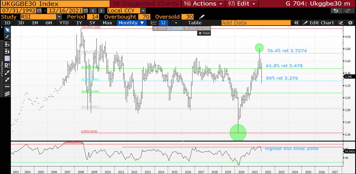356x174 pixels.
Task: Open Suggested Charts menu
Action: [145, 4]
